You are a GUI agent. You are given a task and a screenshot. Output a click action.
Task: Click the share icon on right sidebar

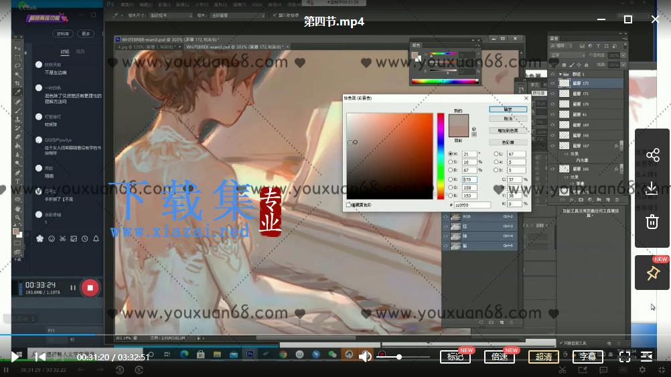[x=652, y=155]
